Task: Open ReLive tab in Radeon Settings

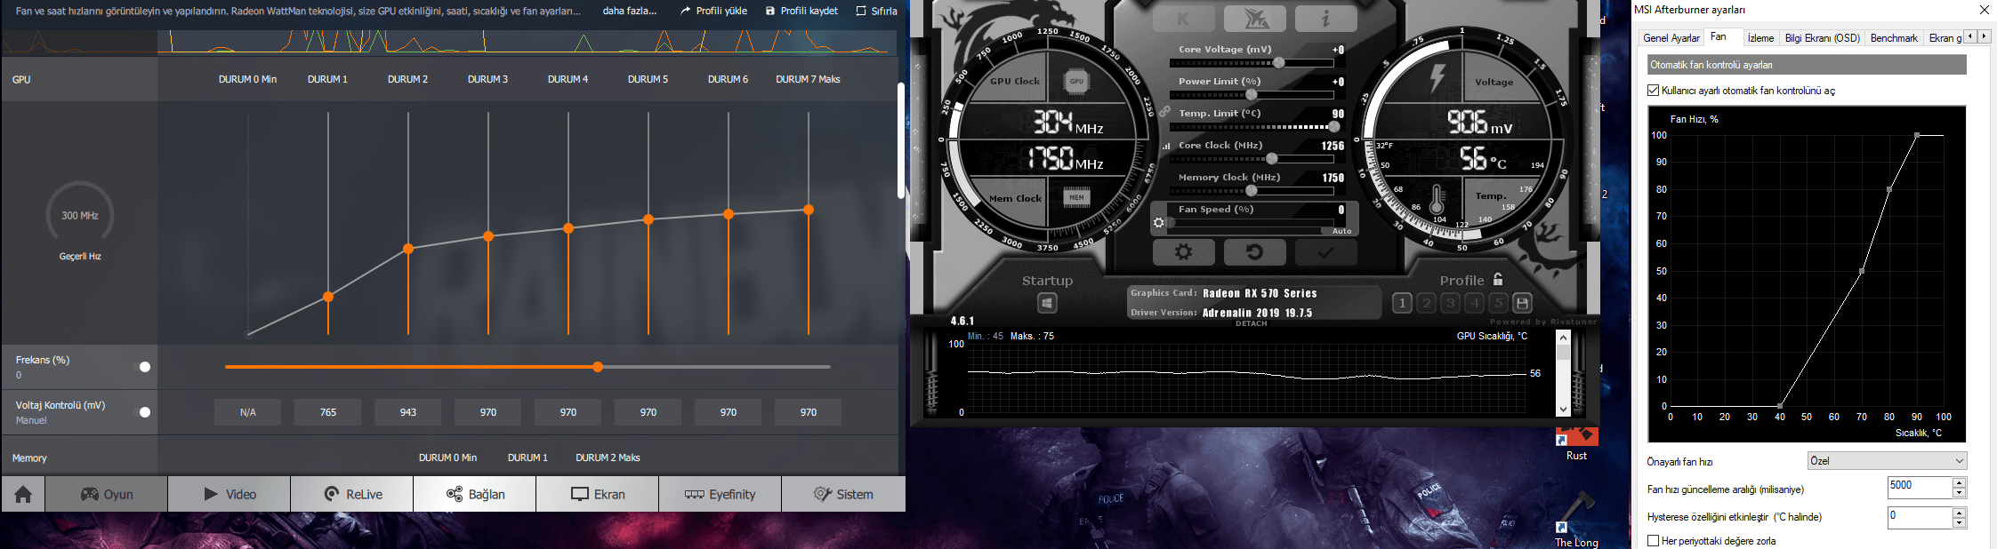Action: (x=352, y=494)
